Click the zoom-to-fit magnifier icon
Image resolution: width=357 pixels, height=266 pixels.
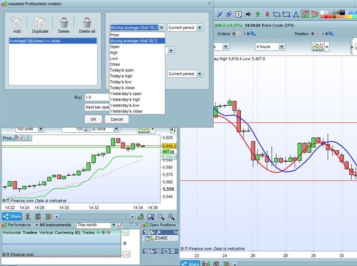[150, 217]
